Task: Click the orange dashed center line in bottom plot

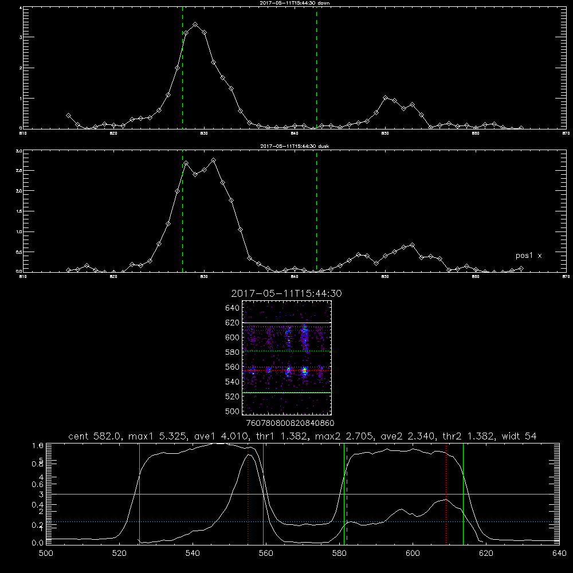Action: coord(347,493)
